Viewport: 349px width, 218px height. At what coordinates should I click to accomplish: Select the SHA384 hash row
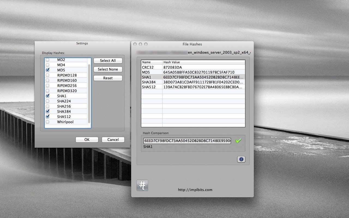(x=193, y=82)
